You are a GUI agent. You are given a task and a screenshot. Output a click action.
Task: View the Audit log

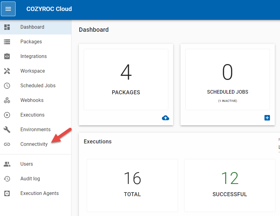click(x=36, y=178)
